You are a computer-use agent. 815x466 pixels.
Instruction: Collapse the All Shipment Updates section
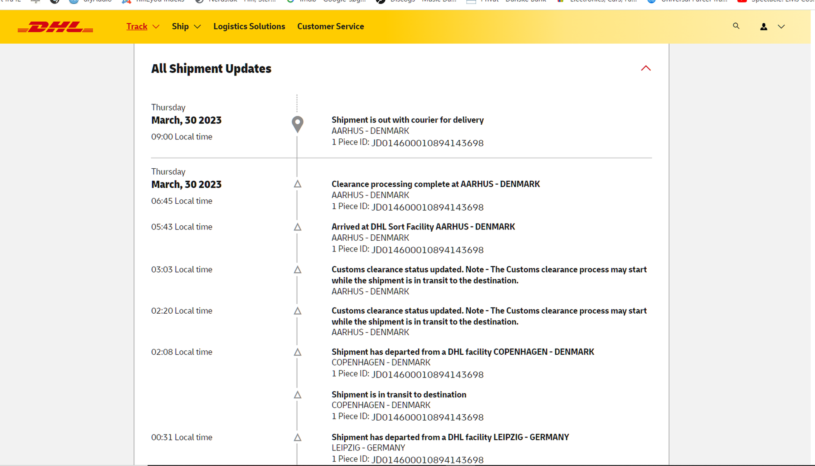(x=646, y=68)
